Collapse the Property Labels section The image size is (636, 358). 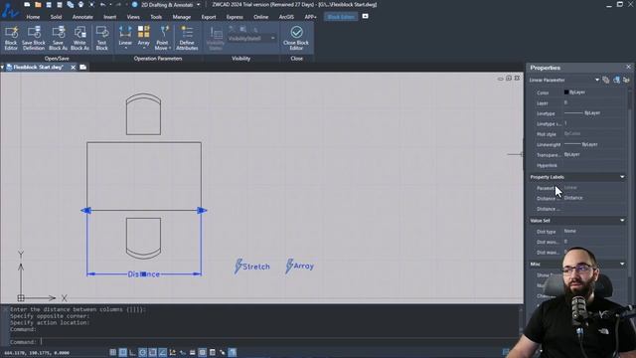coord(622,177)
